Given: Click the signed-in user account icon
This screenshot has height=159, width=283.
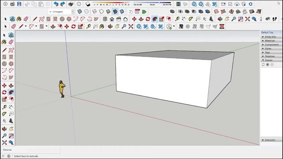Looking at the screenshot, I should pyautogui.click(x=169, y=26).
